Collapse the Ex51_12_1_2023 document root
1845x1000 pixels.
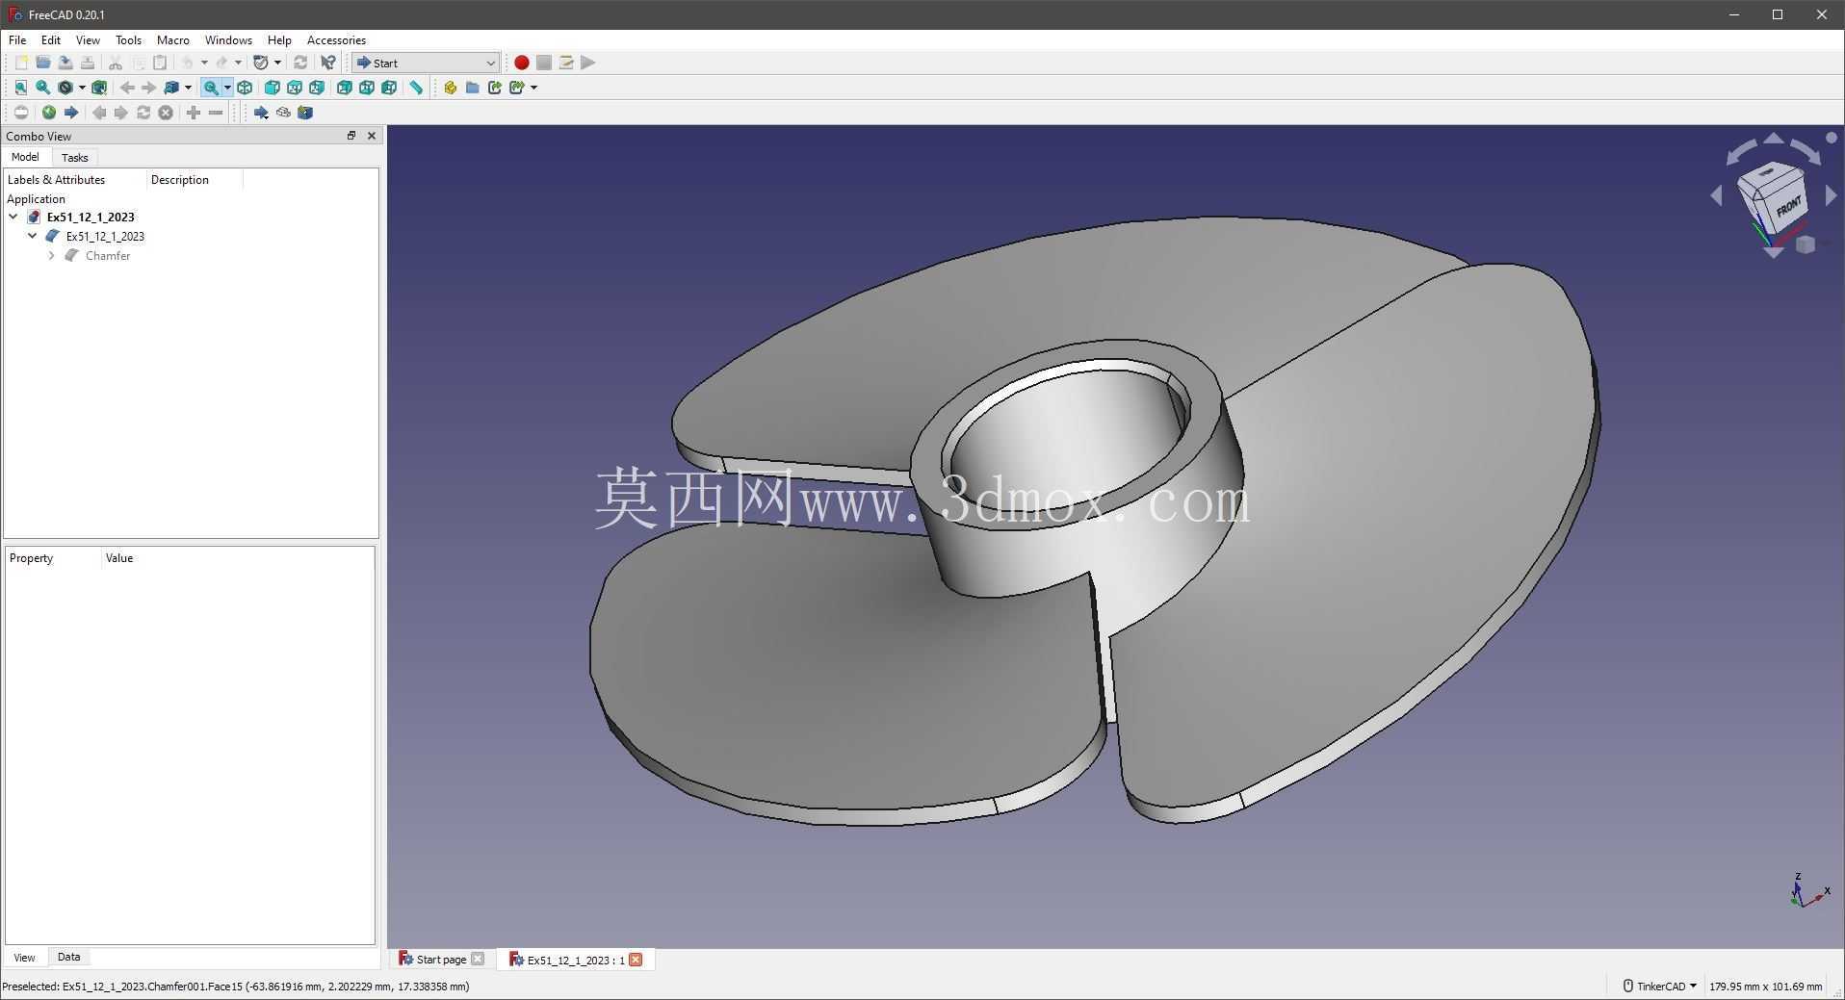(13, 217)
